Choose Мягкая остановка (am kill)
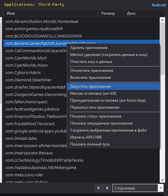 pyautogui.click(x=113, y=93)
